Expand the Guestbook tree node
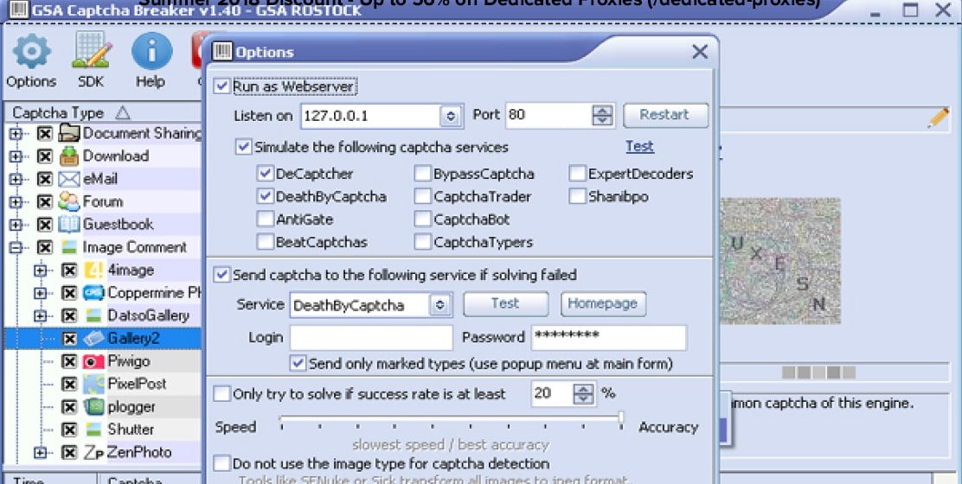Image resolution: width=962 pixels, height=484 pixels. pyautogui.click(x=16, y=225)
